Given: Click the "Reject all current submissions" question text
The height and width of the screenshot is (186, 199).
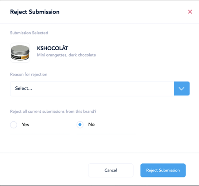Looking at the screenshot, I should [53, 111].
